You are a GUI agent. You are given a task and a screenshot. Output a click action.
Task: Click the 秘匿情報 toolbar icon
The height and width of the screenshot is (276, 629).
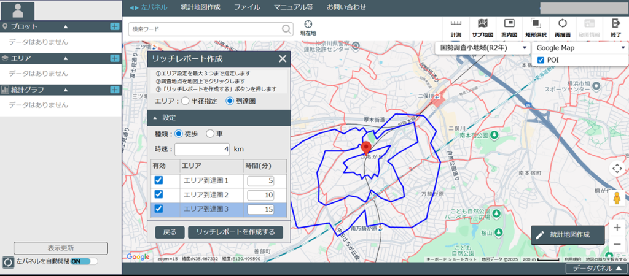click(x=589, y=28)
